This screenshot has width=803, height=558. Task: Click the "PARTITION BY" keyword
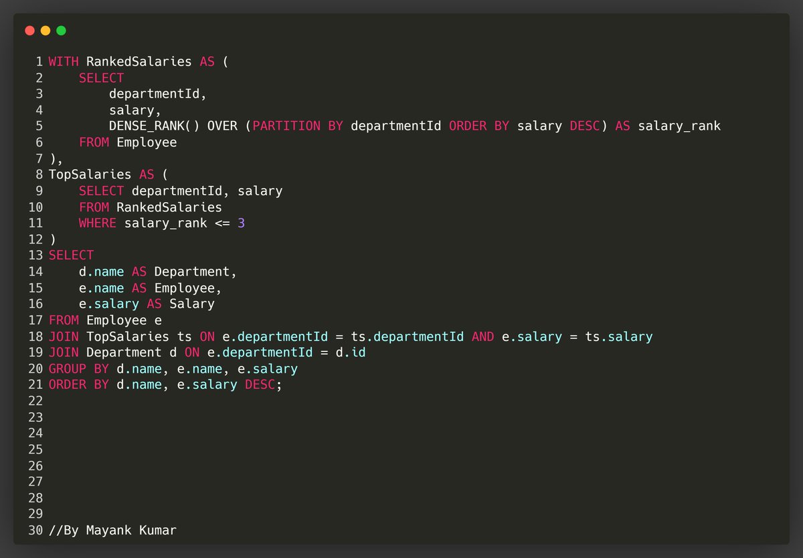298,126
